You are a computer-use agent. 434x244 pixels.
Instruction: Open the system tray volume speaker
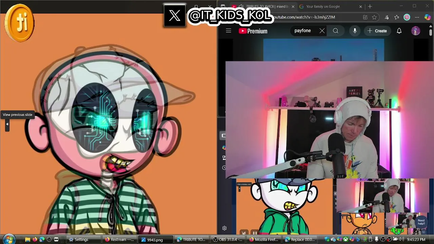tap(401, 240)
